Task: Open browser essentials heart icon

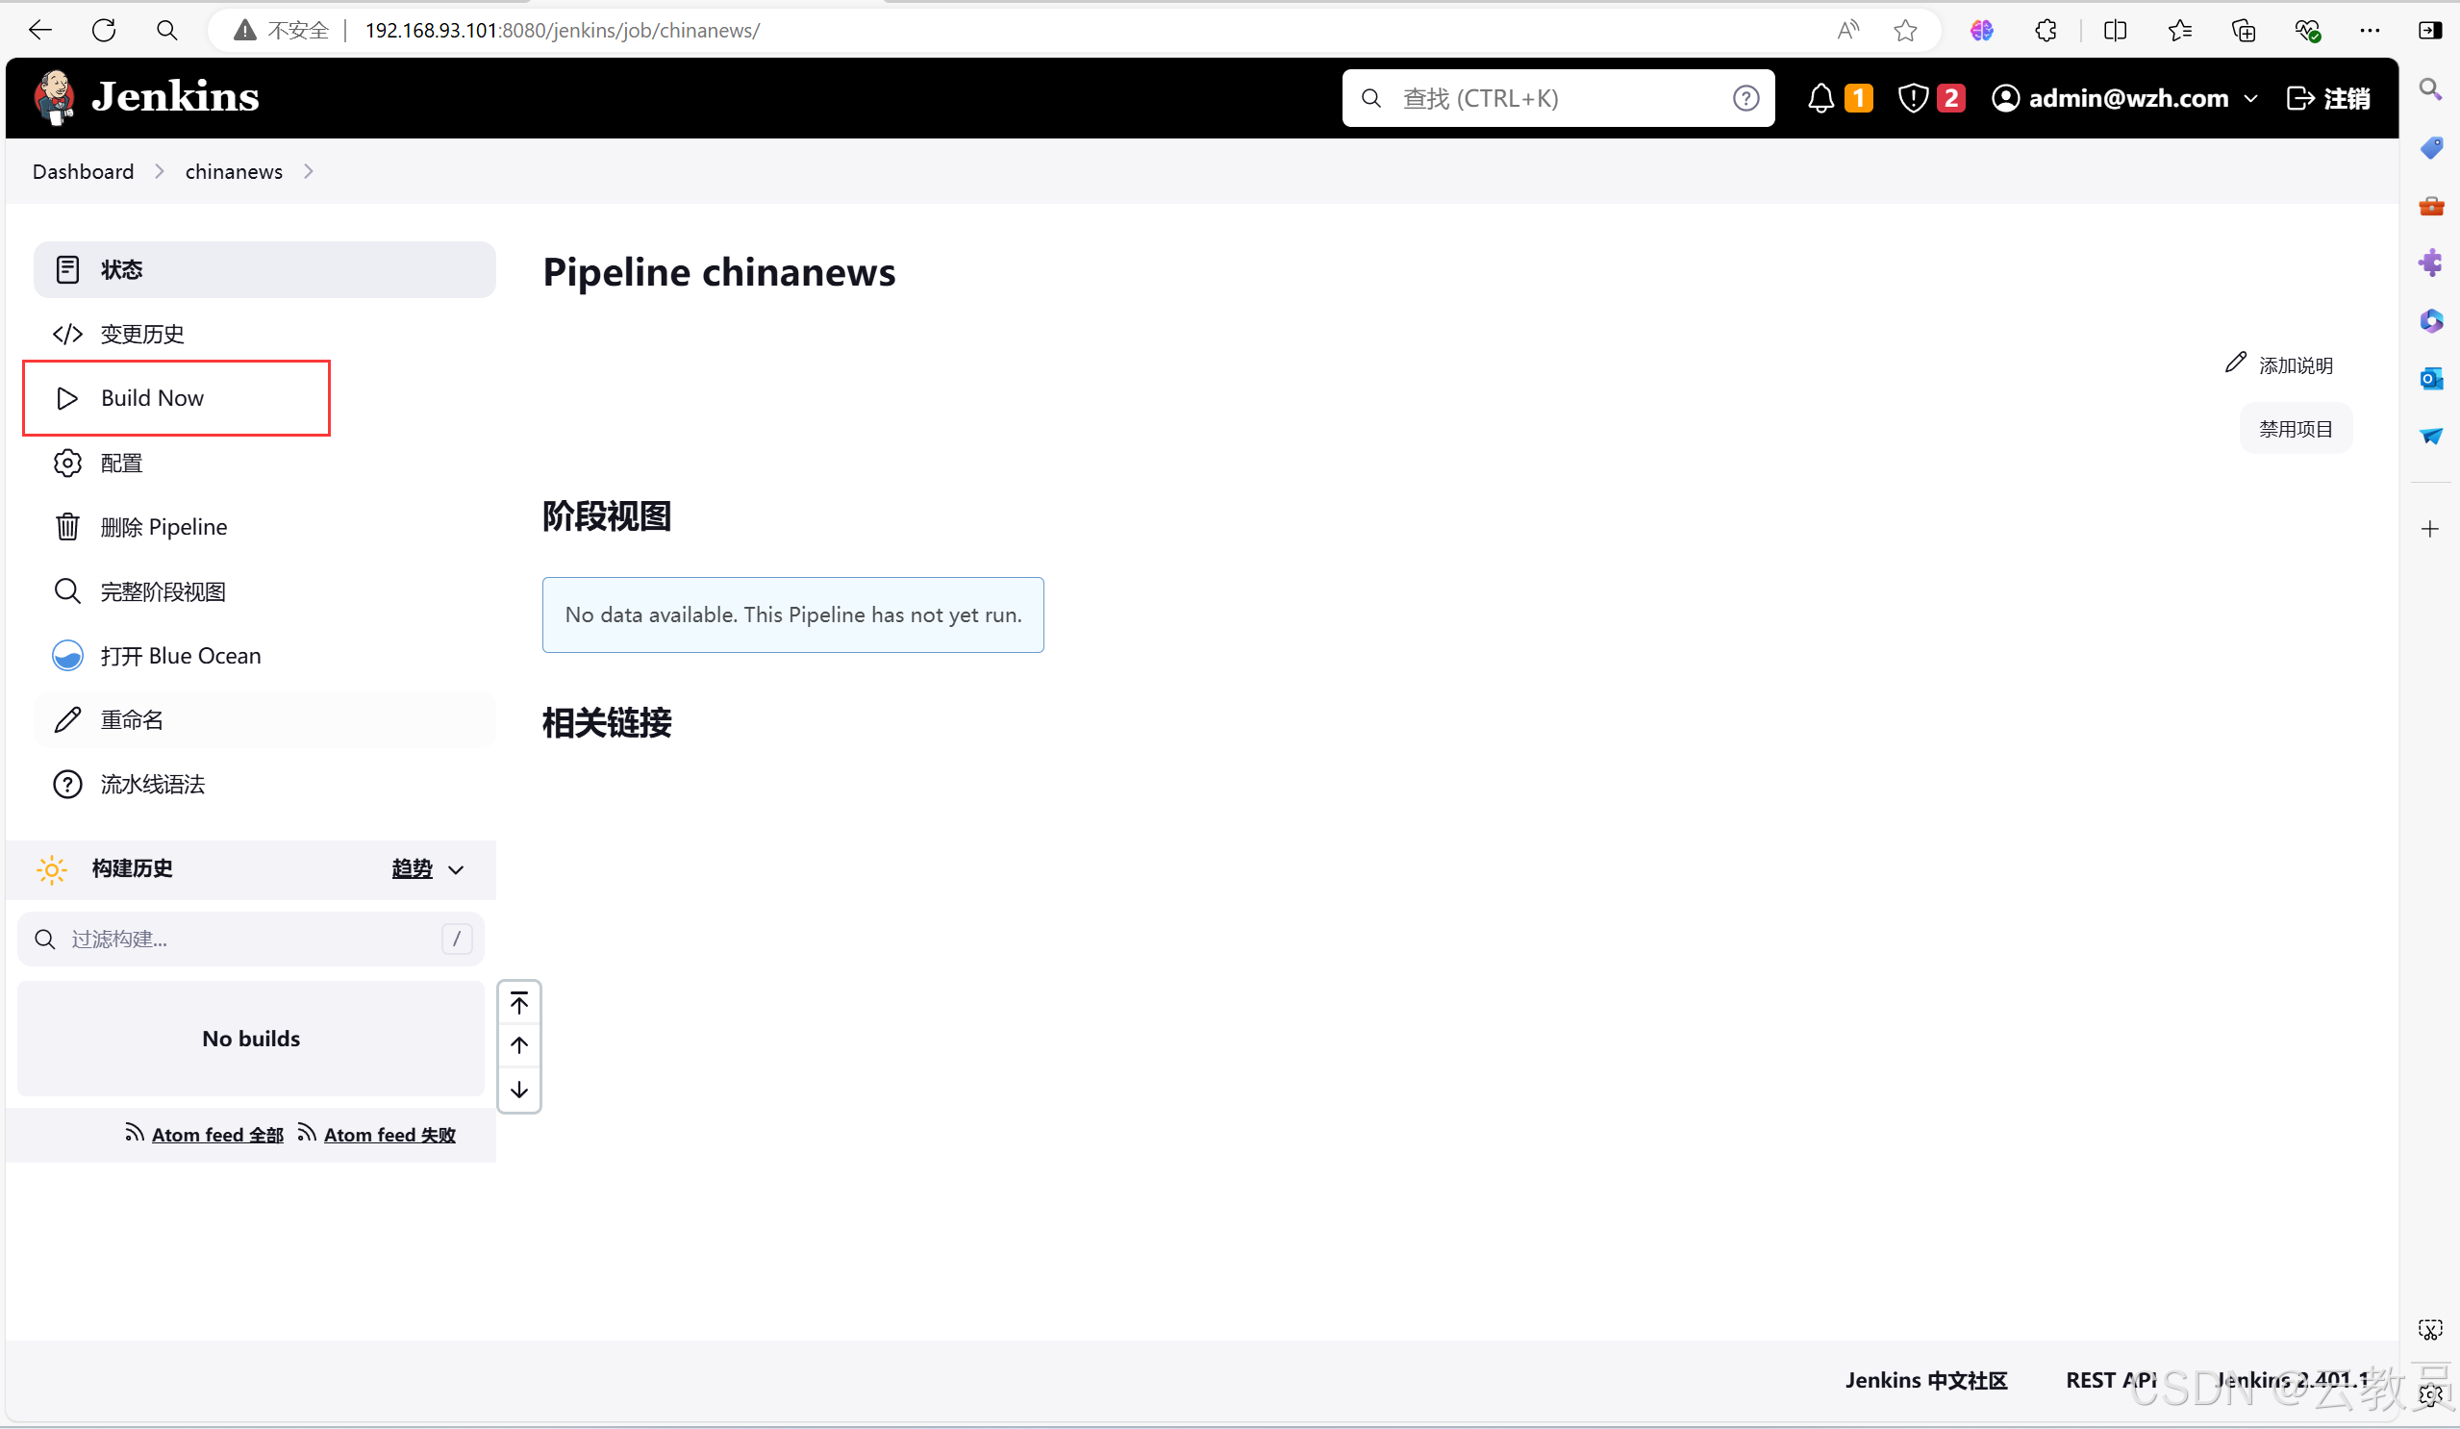Action: (x=2308, y=30)
